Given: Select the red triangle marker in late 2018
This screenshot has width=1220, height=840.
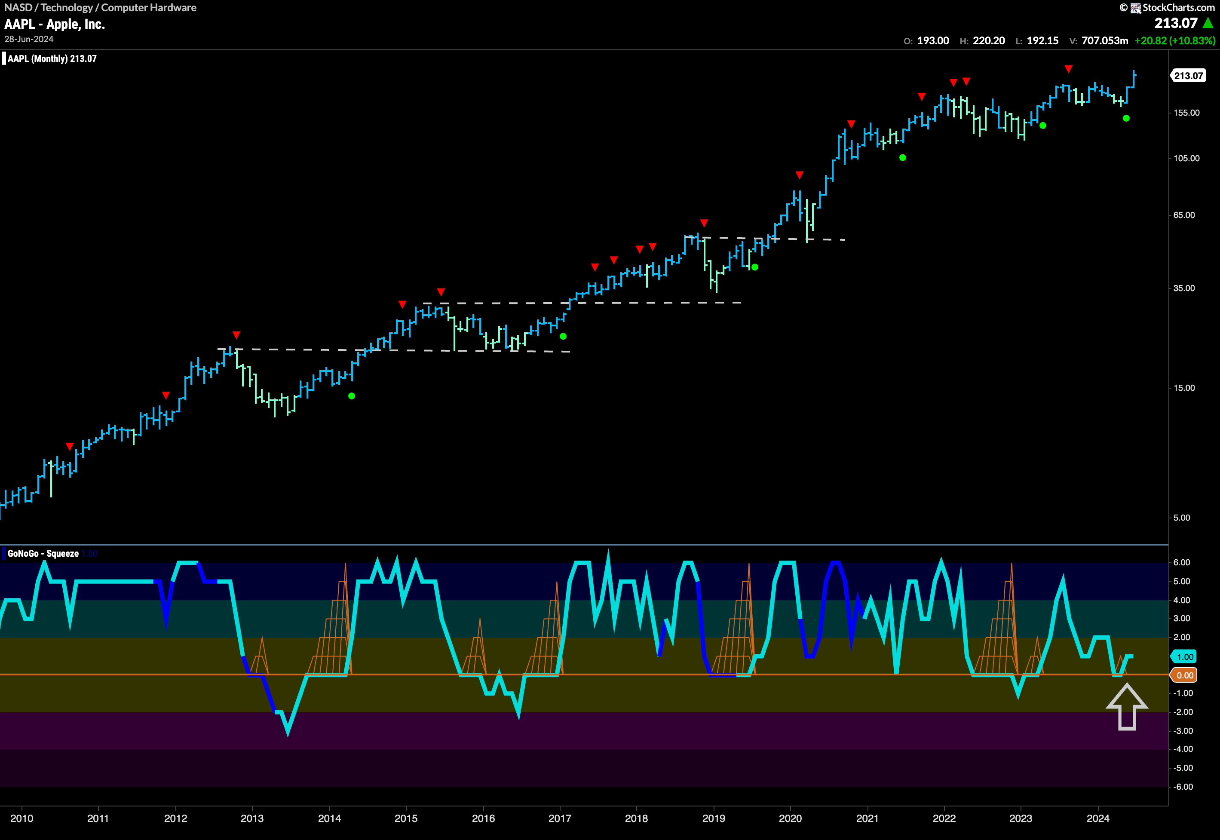Looking at the screenshot, I should pos(704,223).
